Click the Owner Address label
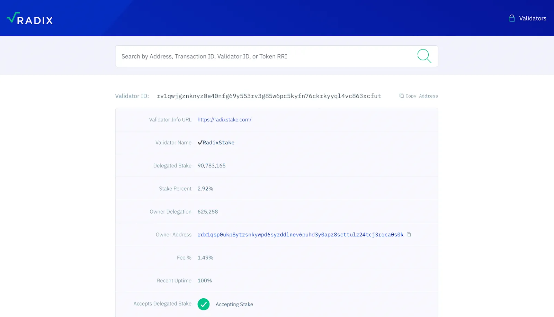The height and width of the screenshot is (317, 554). pyautogui.click(x=173, y=235)
